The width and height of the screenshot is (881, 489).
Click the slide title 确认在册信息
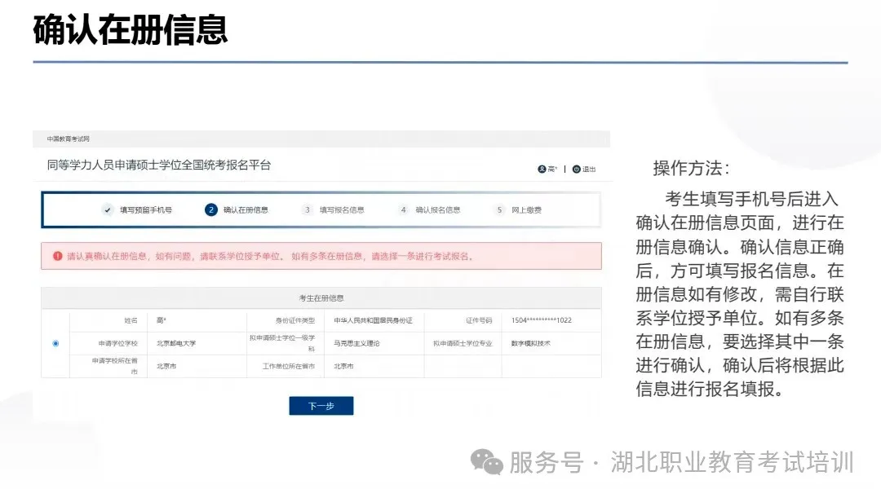(131, 30)
